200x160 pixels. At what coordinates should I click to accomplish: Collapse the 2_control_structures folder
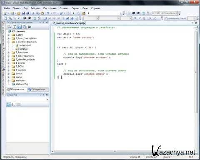point(8,42)
